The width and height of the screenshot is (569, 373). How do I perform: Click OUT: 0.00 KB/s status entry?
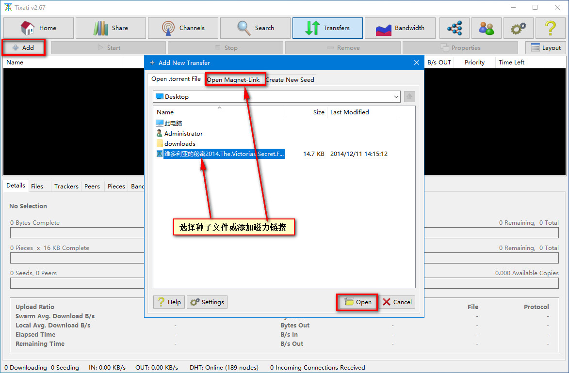[156, 368]
